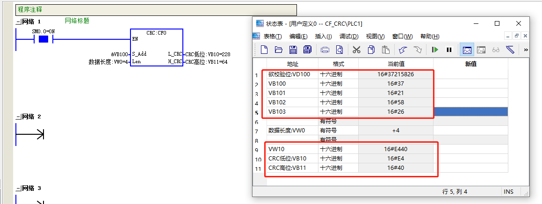Select the VB101 address cell

tap(292, 93)
